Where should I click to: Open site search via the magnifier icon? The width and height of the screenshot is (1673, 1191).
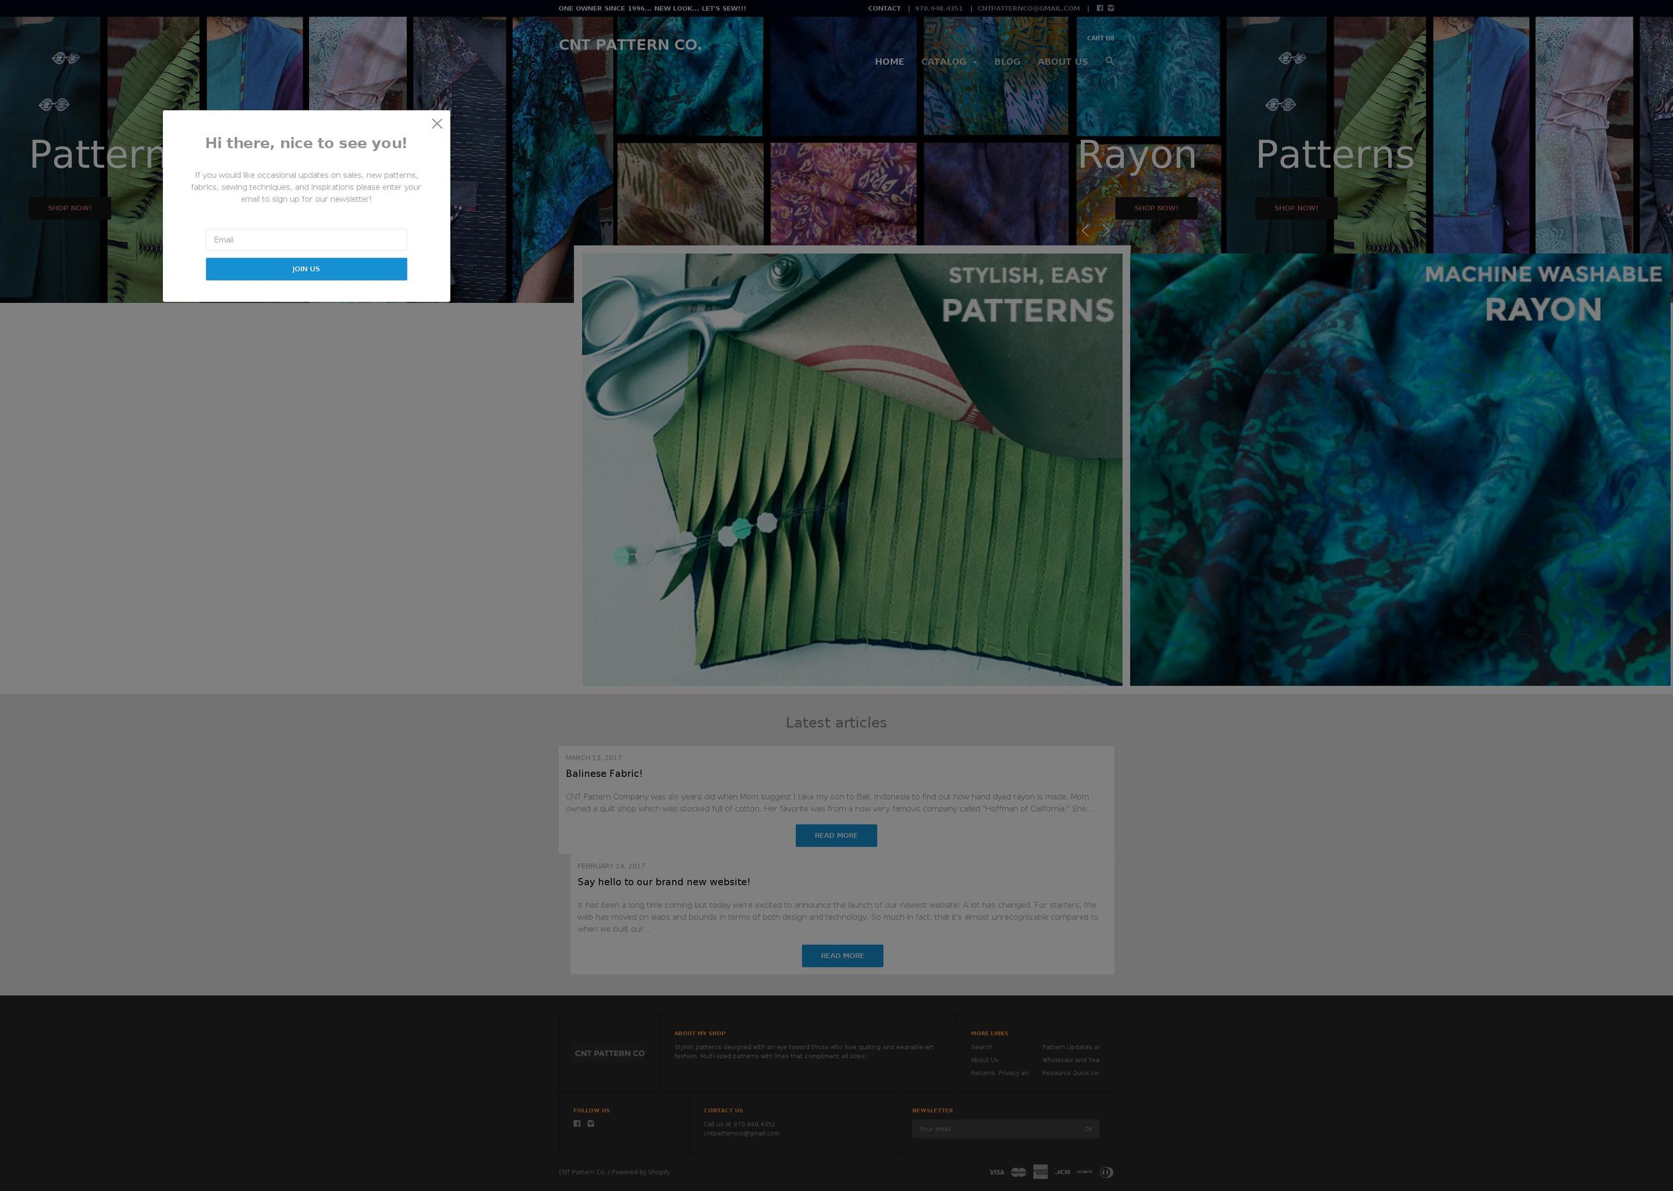pyautogui.click(x=1109, y=61)
